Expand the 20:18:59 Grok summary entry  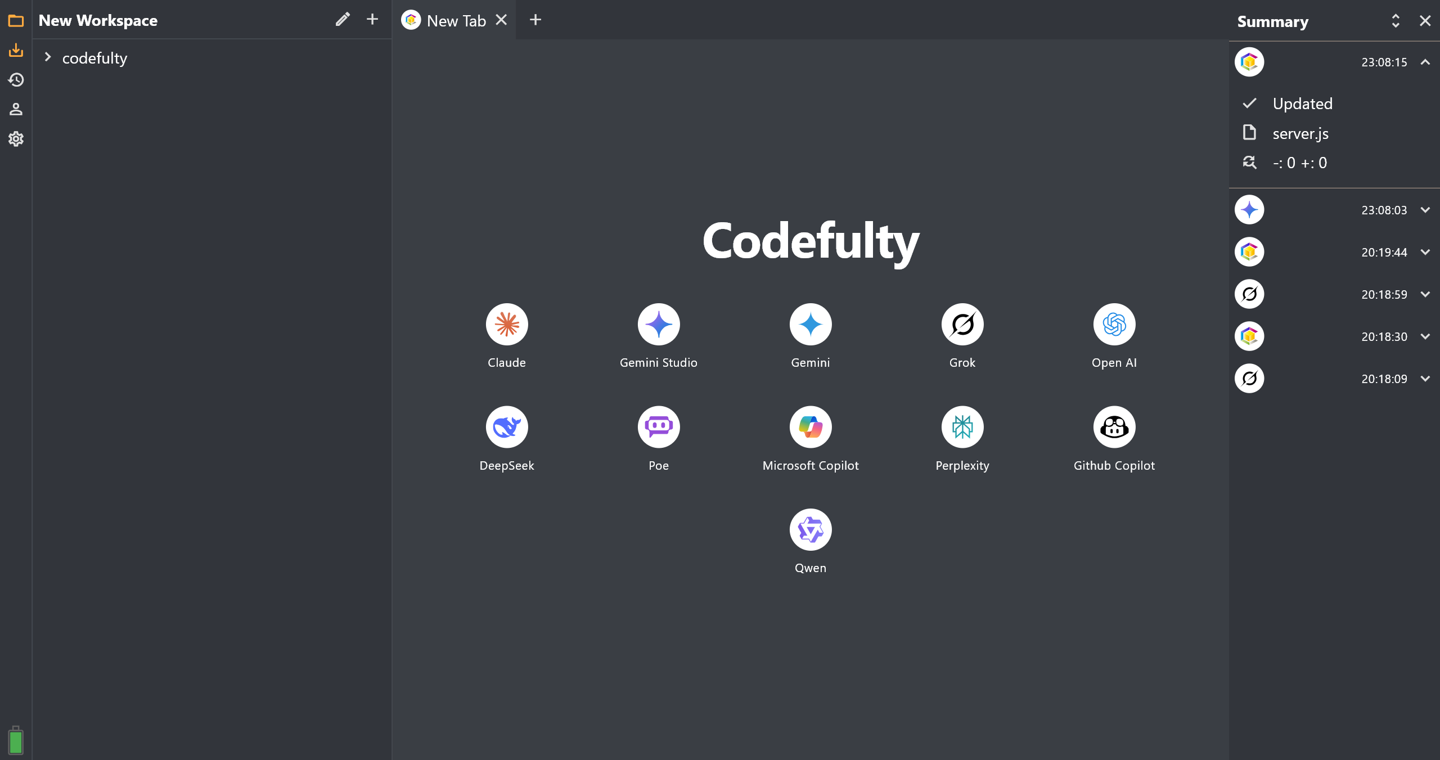coord(1425,294)
